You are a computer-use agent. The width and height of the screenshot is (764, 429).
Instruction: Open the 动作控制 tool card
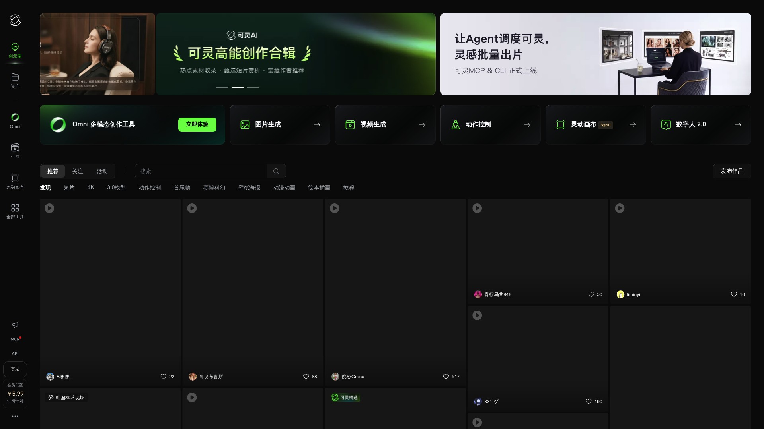491,125
